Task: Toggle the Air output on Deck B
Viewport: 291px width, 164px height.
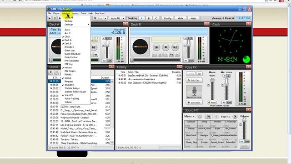Action: pos(186,61)
